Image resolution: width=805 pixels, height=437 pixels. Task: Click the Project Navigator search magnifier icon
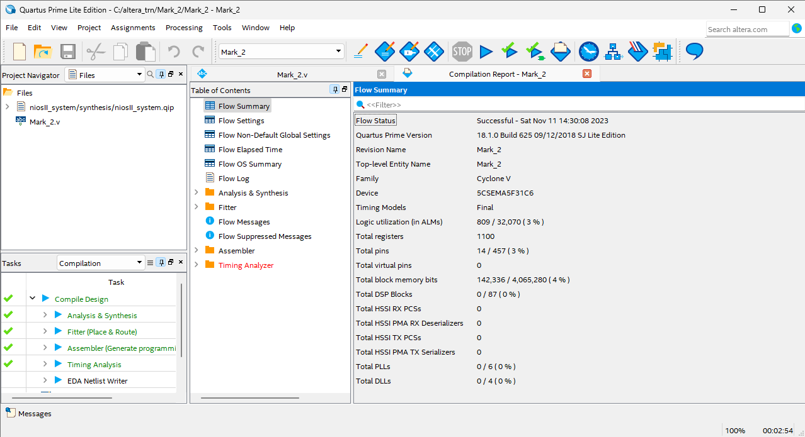tap(150, 74)
